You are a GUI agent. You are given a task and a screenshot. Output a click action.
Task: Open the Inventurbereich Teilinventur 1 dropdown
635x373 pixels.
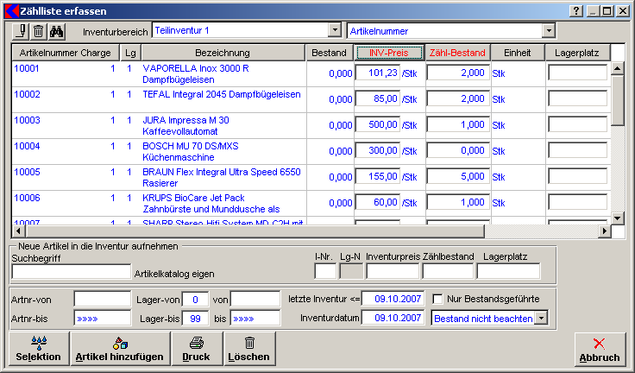pyautogui.click(x=336, y=30)
